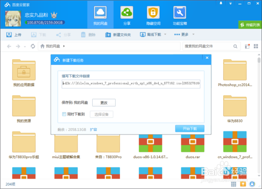Image resolution: width=262 pixels, height=189 pixels.
Task: Click the 更多 more button
Action: pos(181,35)
